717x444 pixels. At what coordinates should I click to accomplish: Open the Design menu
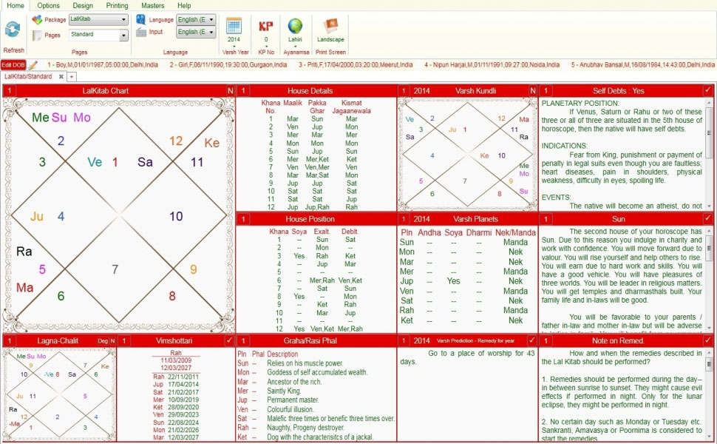83,5
